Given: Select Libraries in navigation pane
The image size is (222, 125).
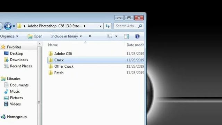Looking at the screenshot, I should 14,79.
